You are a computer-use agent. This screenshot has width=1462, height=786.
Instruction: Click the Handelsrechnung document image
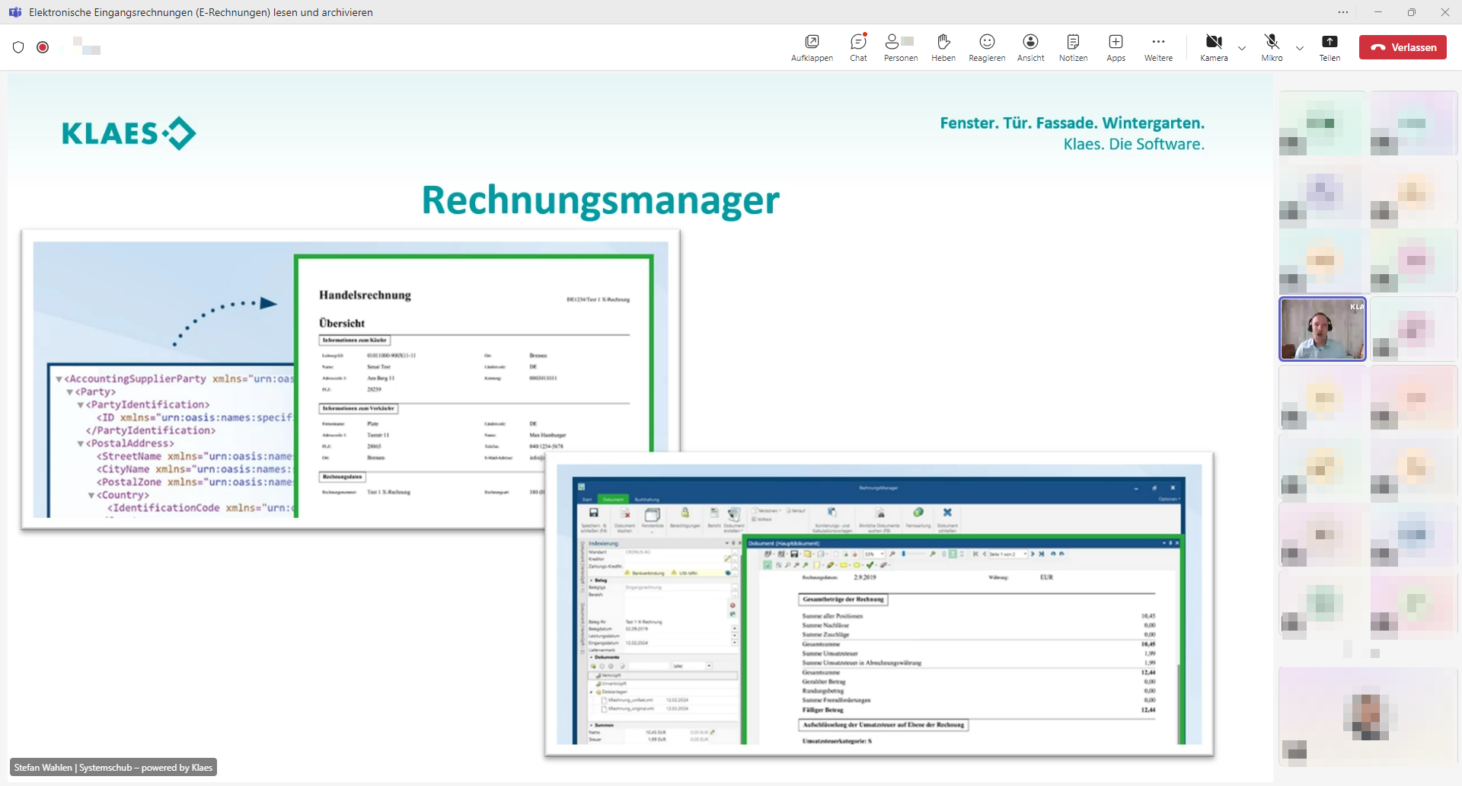(350, 379)
